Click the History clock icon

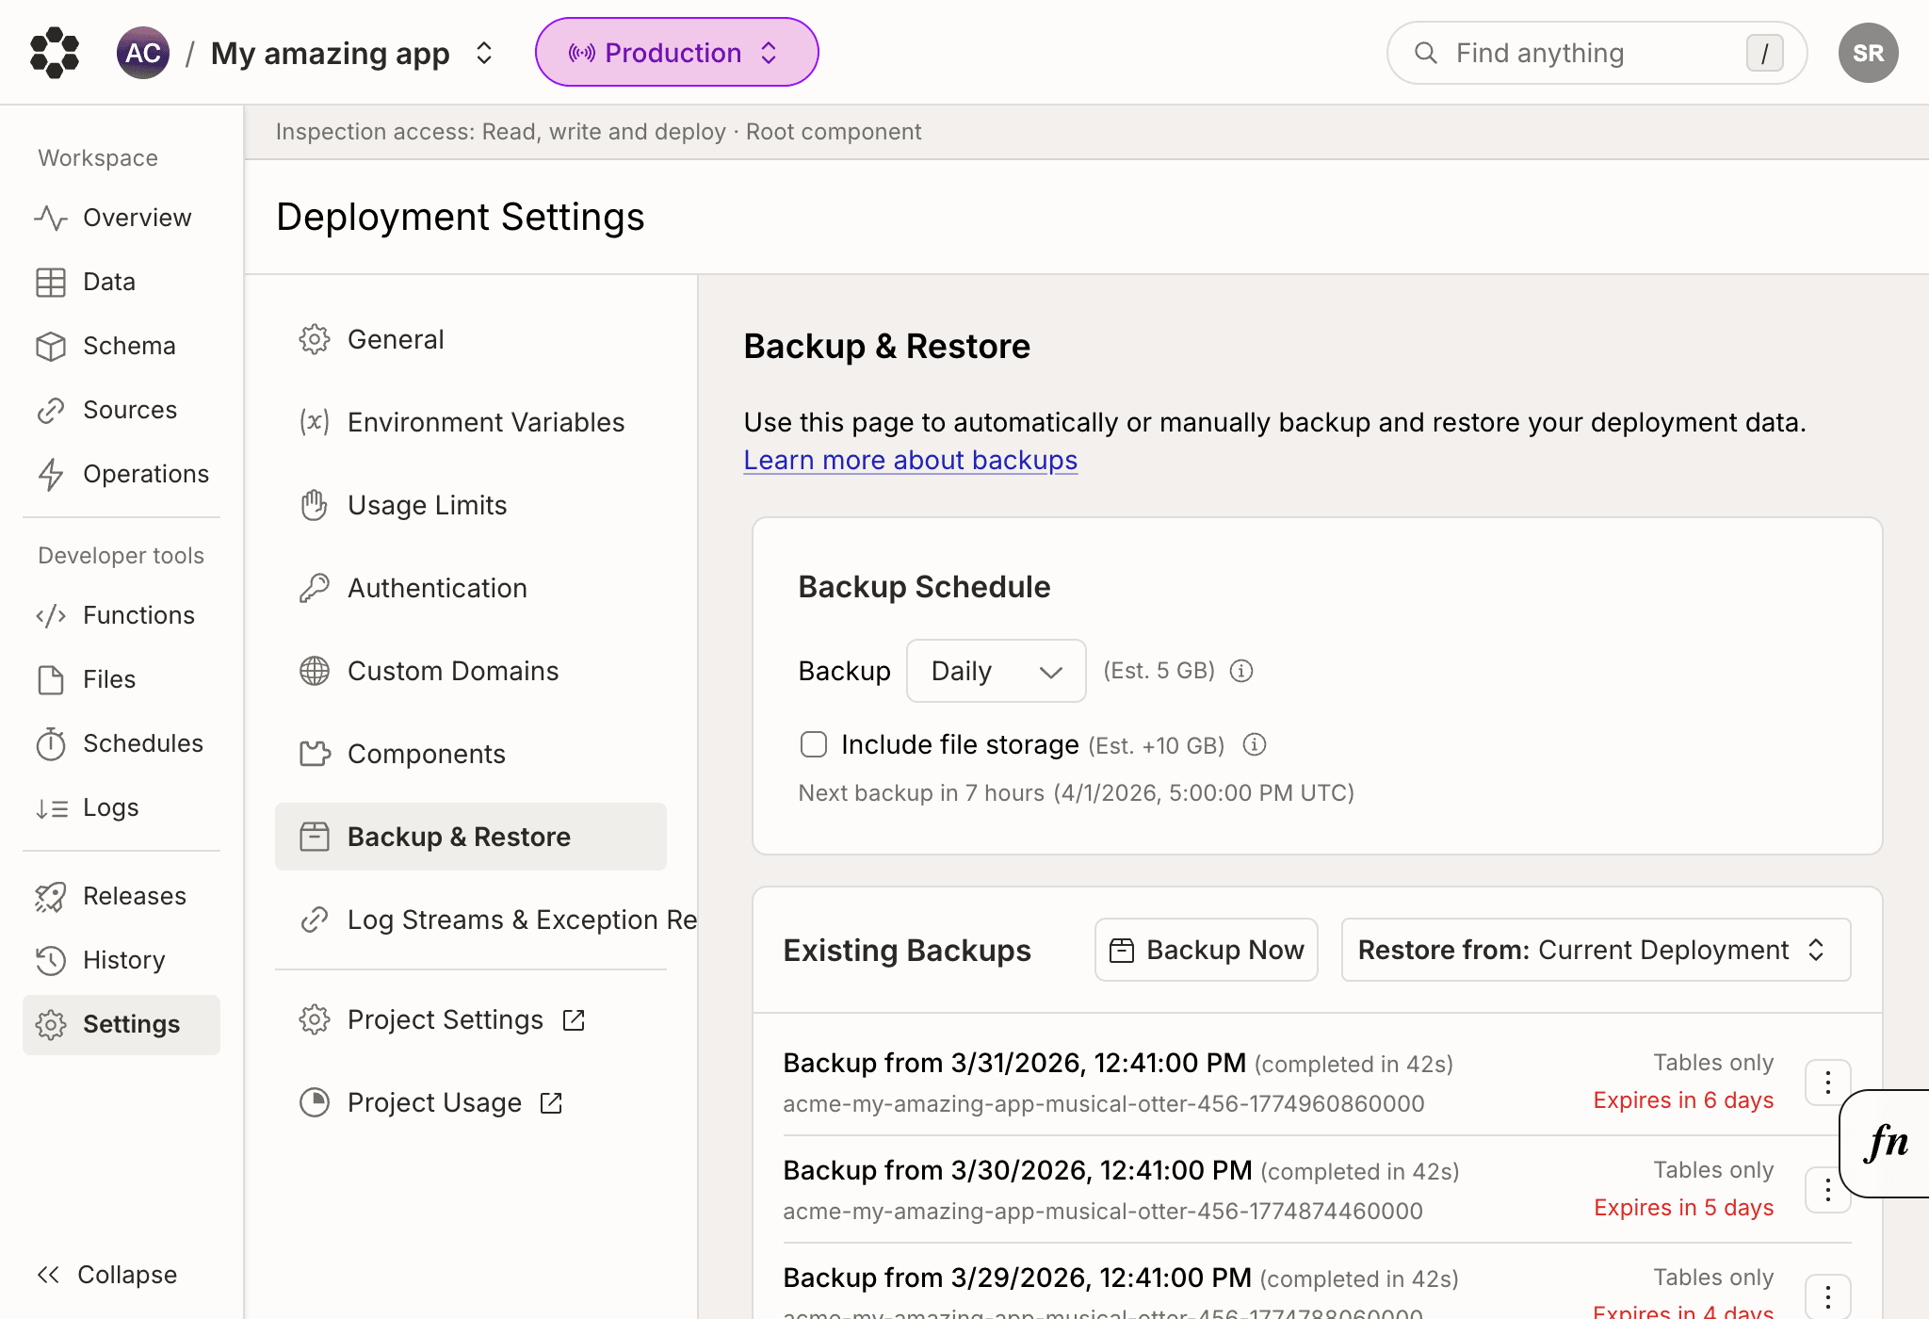[x=51, y=960]
